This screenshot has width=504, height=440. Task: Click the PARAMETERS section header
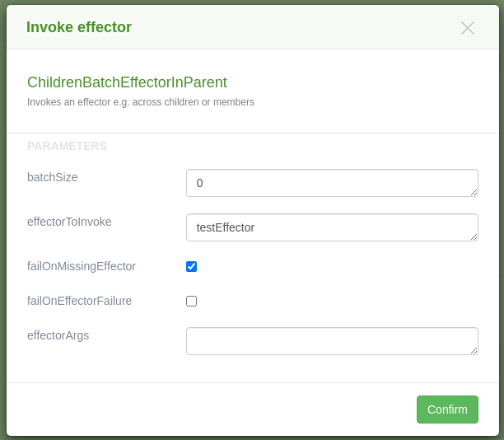pos(67,146)
